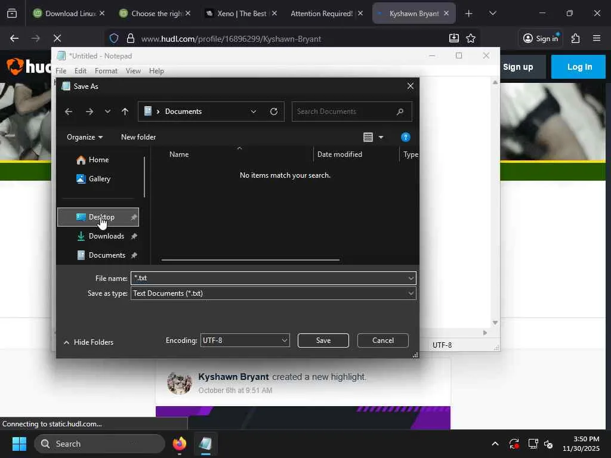The width and height of the screenshot is (611, 458).
Task: Open recent locations chevron in Save As
Action: coord(107,112)
